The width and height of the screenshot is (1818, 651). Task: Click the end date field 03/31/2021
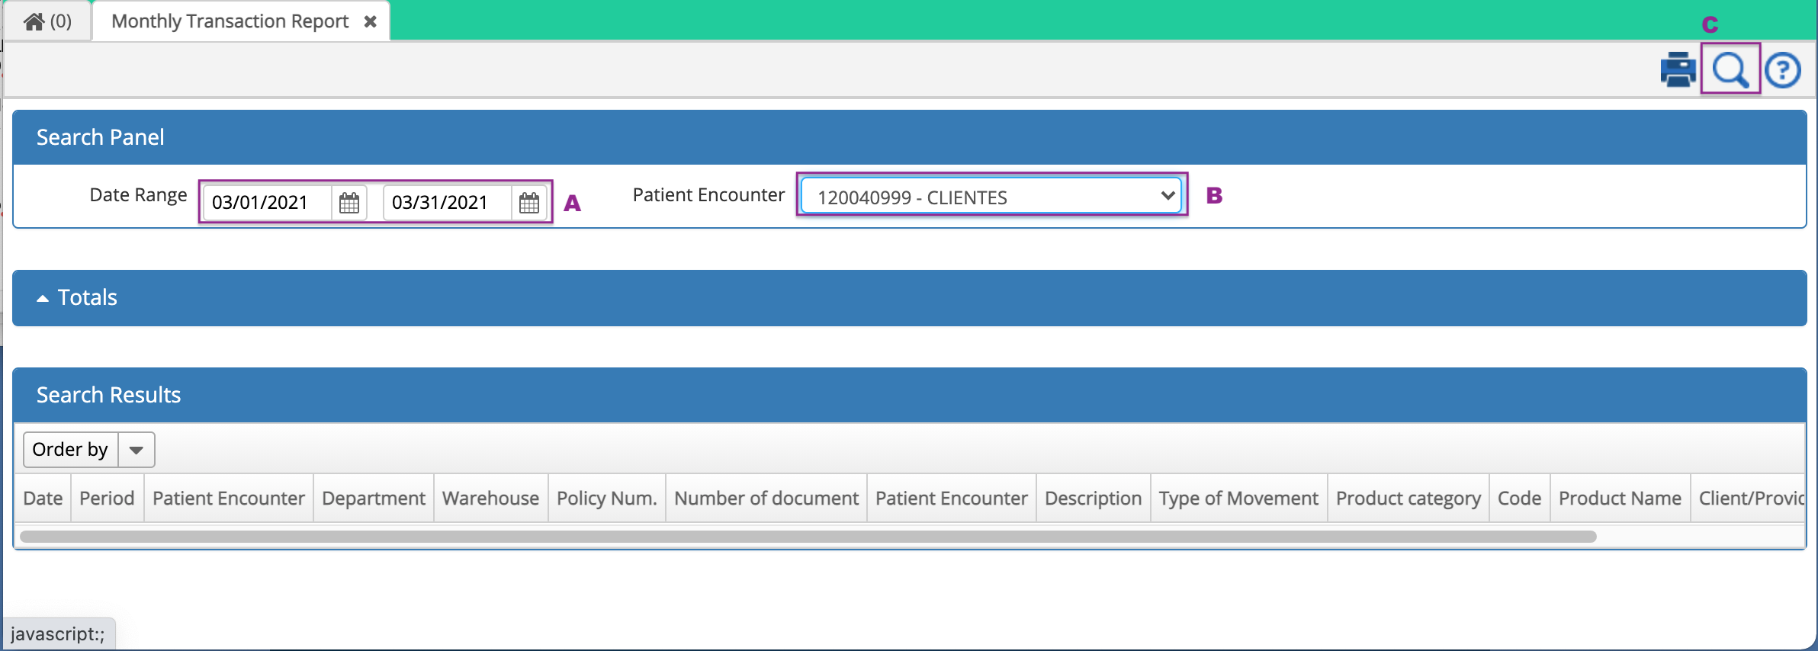(447, 203)
